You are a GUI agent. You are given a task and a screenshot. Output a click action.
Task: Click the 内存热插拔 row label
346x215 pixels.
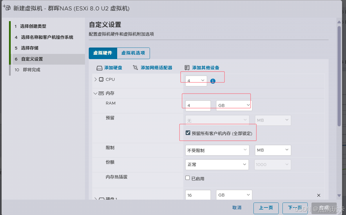point(117,177)
